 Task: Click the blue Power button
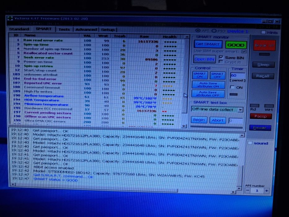pos(260,128)
